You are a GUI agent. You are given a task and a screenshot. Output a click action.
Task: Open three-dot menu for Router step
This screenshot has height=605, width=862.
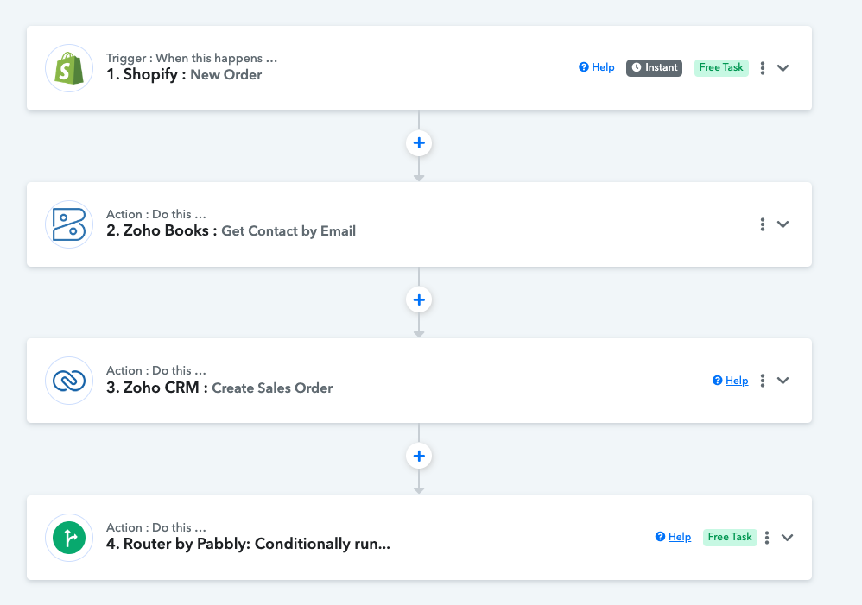click(766, 537)
